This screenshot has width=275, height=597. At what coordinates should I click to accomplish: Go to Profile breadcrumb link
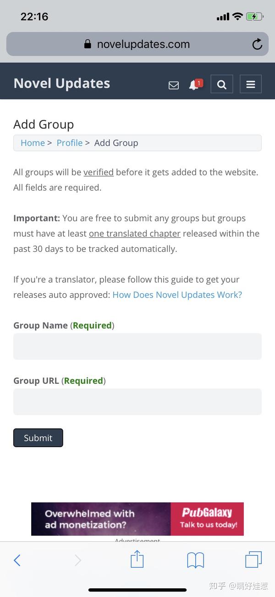pos(70,143)
